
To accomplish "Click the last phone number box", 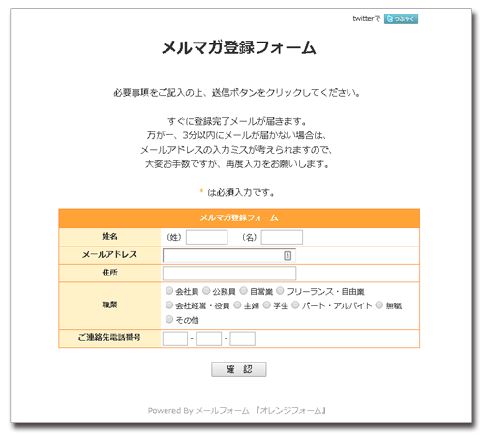I will pos(243,338).
